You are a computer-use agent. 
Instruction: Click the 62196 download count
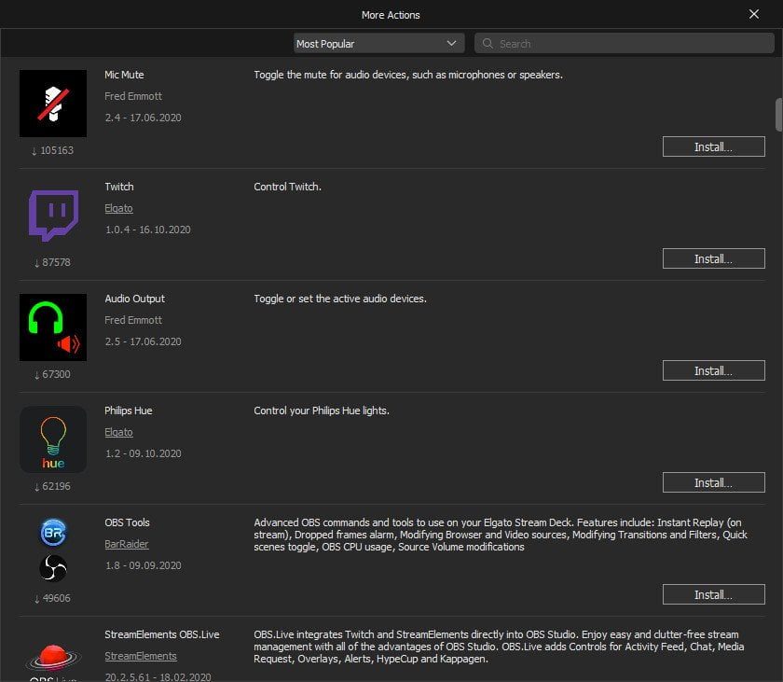click(x=52, y=486)
